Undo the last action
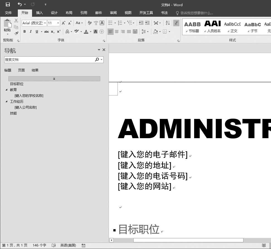Image resolution: width=271 pixels, height=249 pixels. tap(20, 4)
